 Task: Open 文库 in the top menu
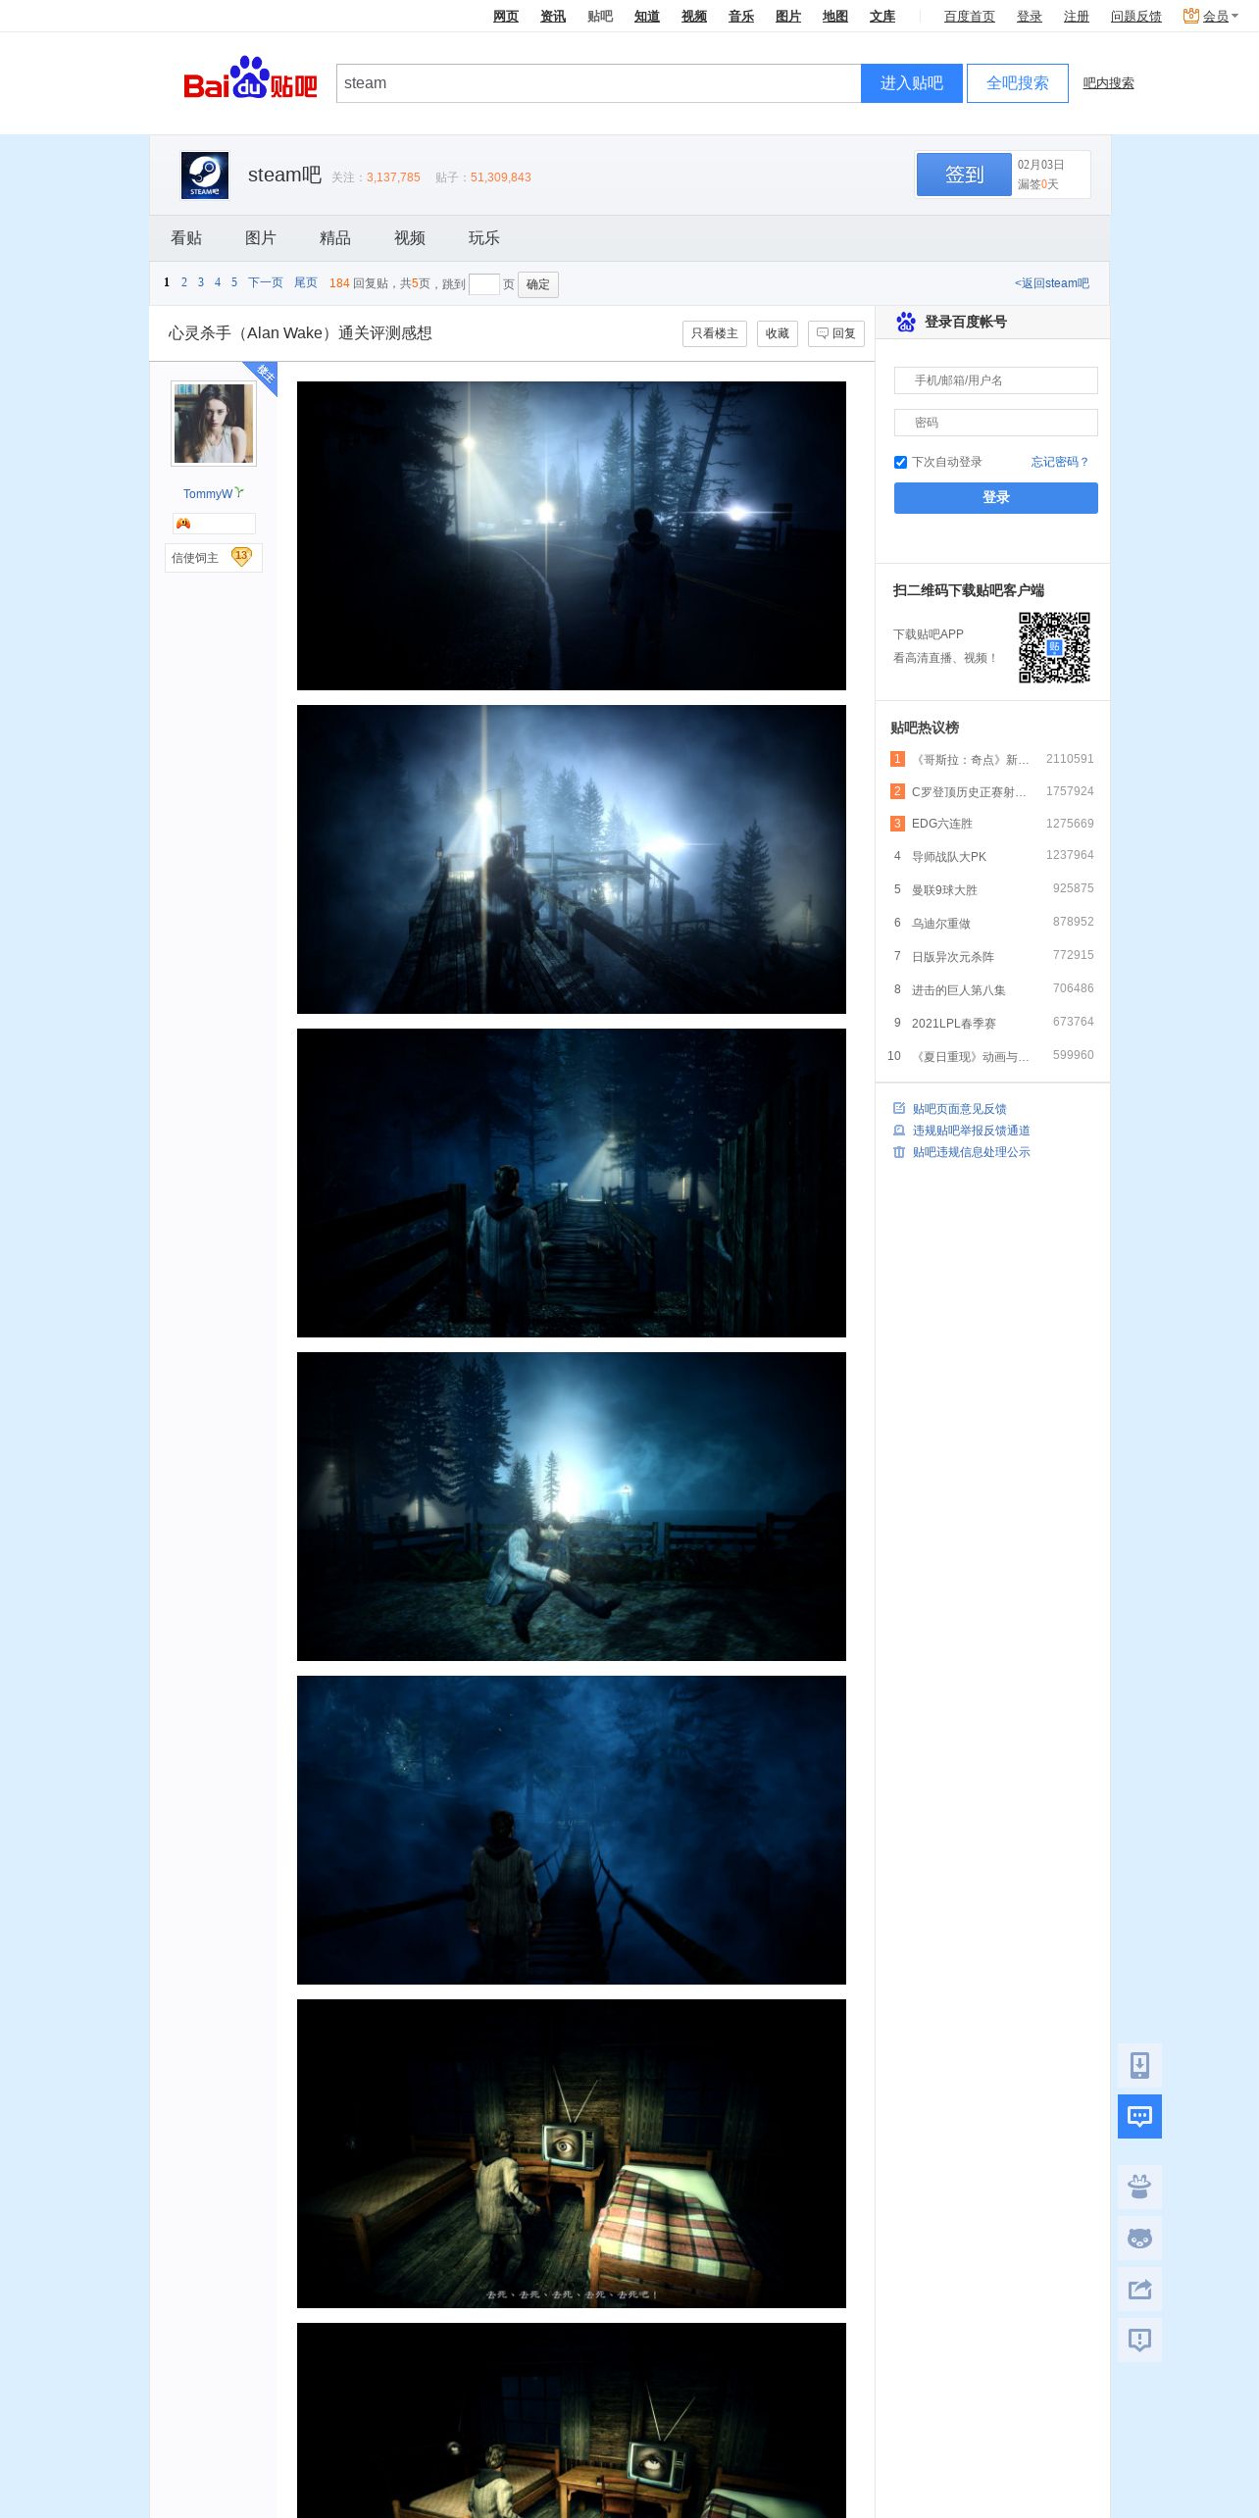pos(882,16)
